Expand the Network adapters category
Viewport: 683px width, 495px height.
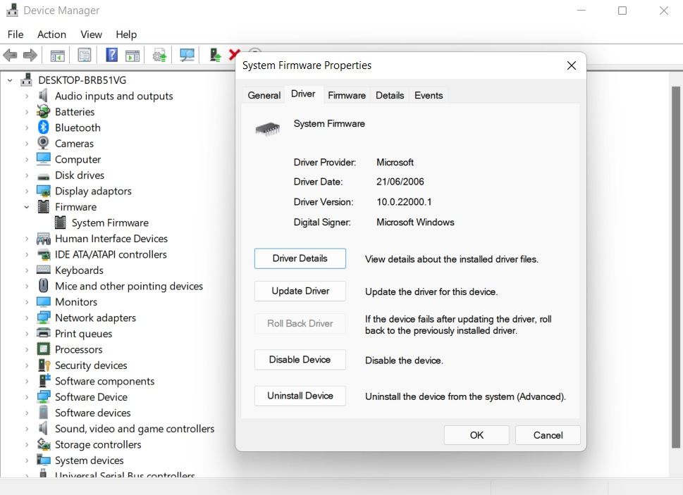27,318
